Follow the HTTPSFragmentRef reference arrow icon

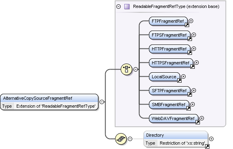193,67
